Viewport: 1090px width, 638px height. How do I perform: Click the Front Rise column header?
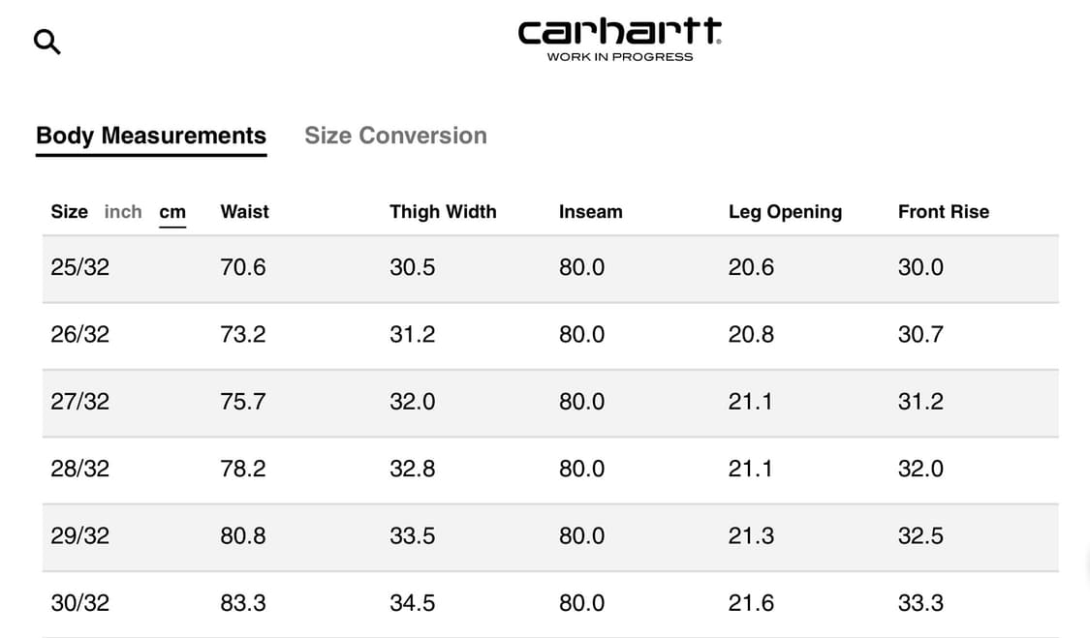coord(943,212)
